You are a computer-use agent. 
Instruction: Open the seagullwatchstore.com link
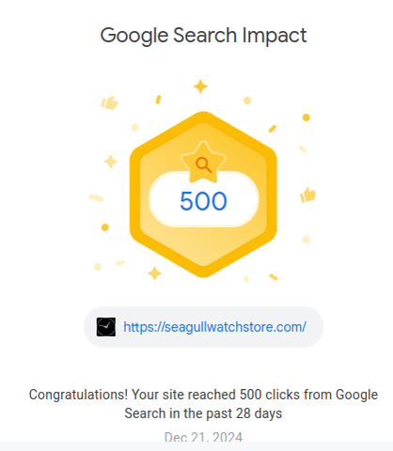pyautogui.click(x=214, y=327)
